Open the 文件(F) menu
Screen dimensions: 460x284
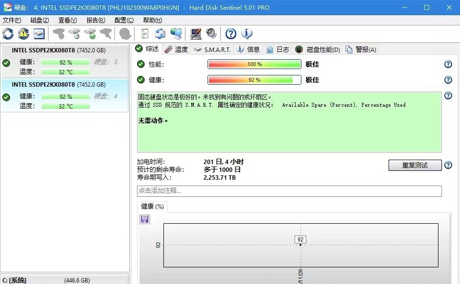click(x=12, y=20)
